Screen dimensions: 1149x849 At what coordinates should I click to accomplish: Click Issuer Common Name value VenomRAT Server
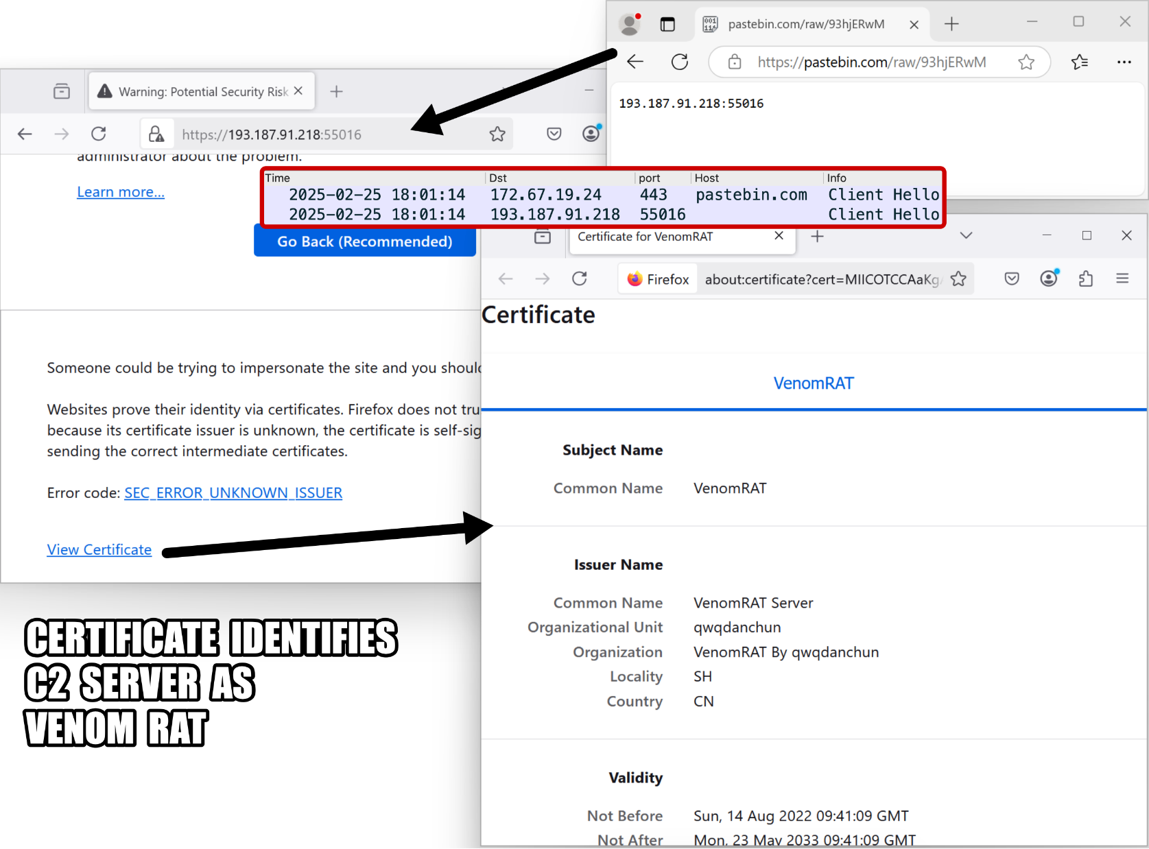click(753, 603)
